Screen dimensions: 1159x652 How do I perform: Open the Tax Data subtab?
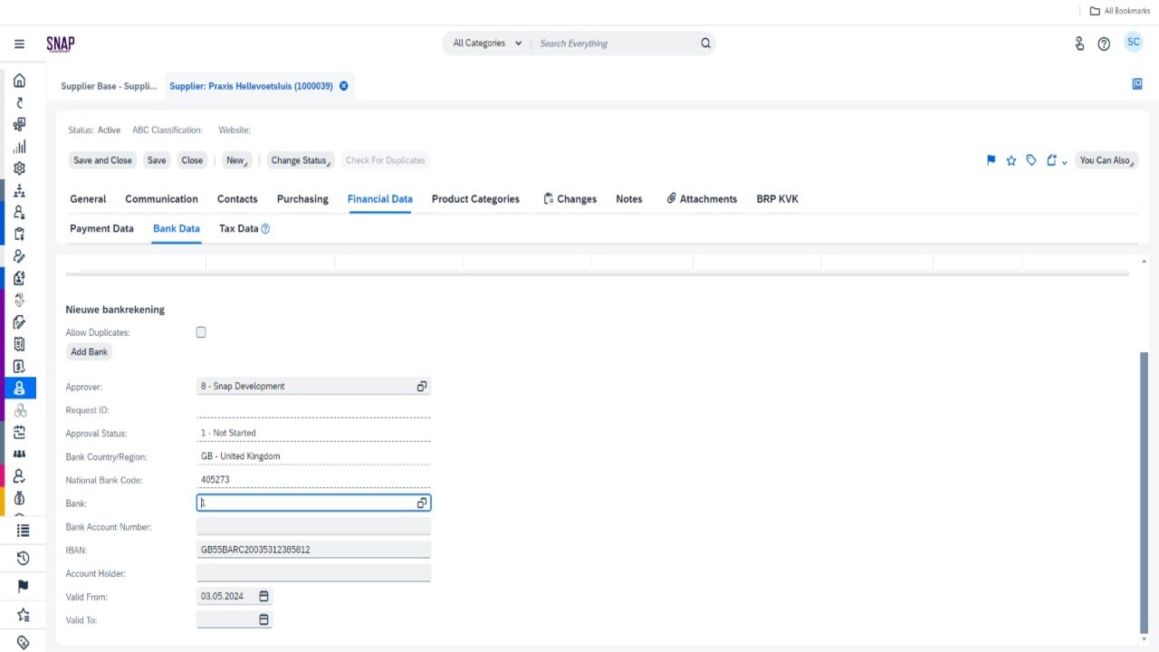pos(239,229)
